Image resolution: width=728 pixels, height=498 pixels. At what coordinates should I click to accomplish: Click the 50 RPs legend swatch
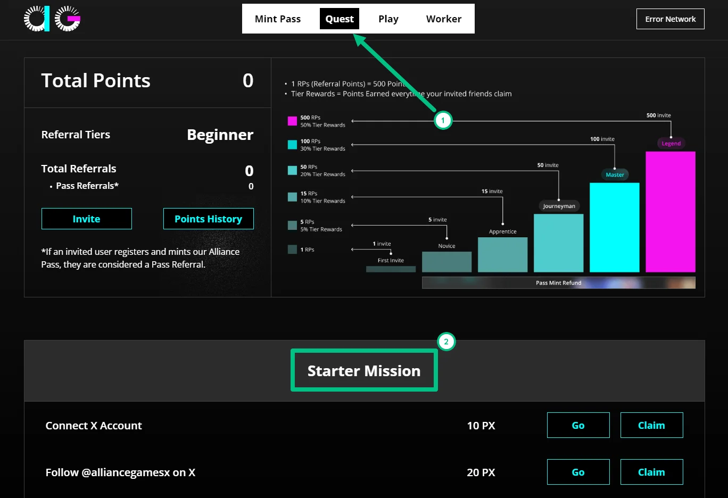(292, 170)
